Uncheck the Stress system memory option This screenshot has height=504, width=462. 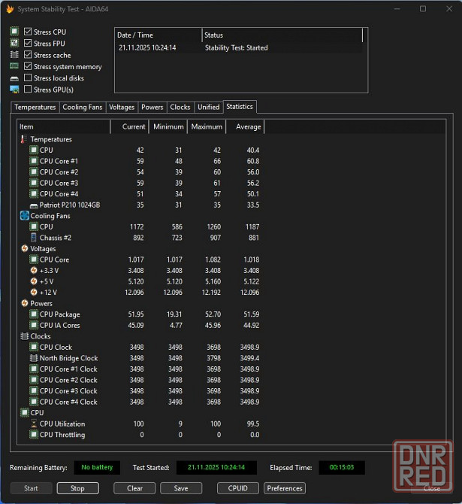pyautogui.click(x=28, y=67)
